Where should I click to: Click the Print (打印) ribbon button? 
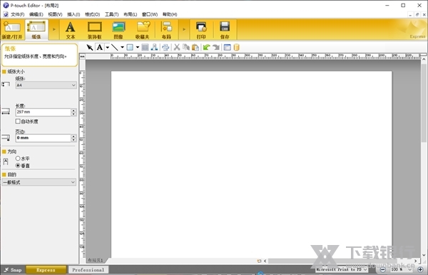click(201, 30)
